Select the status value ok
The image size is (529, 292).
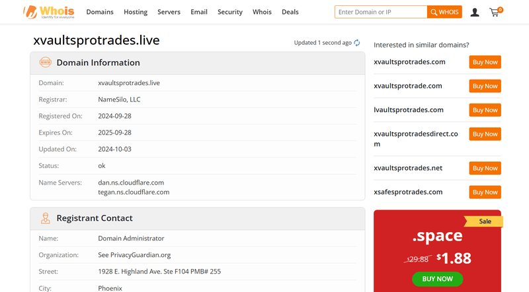click(x=102, y=166)
